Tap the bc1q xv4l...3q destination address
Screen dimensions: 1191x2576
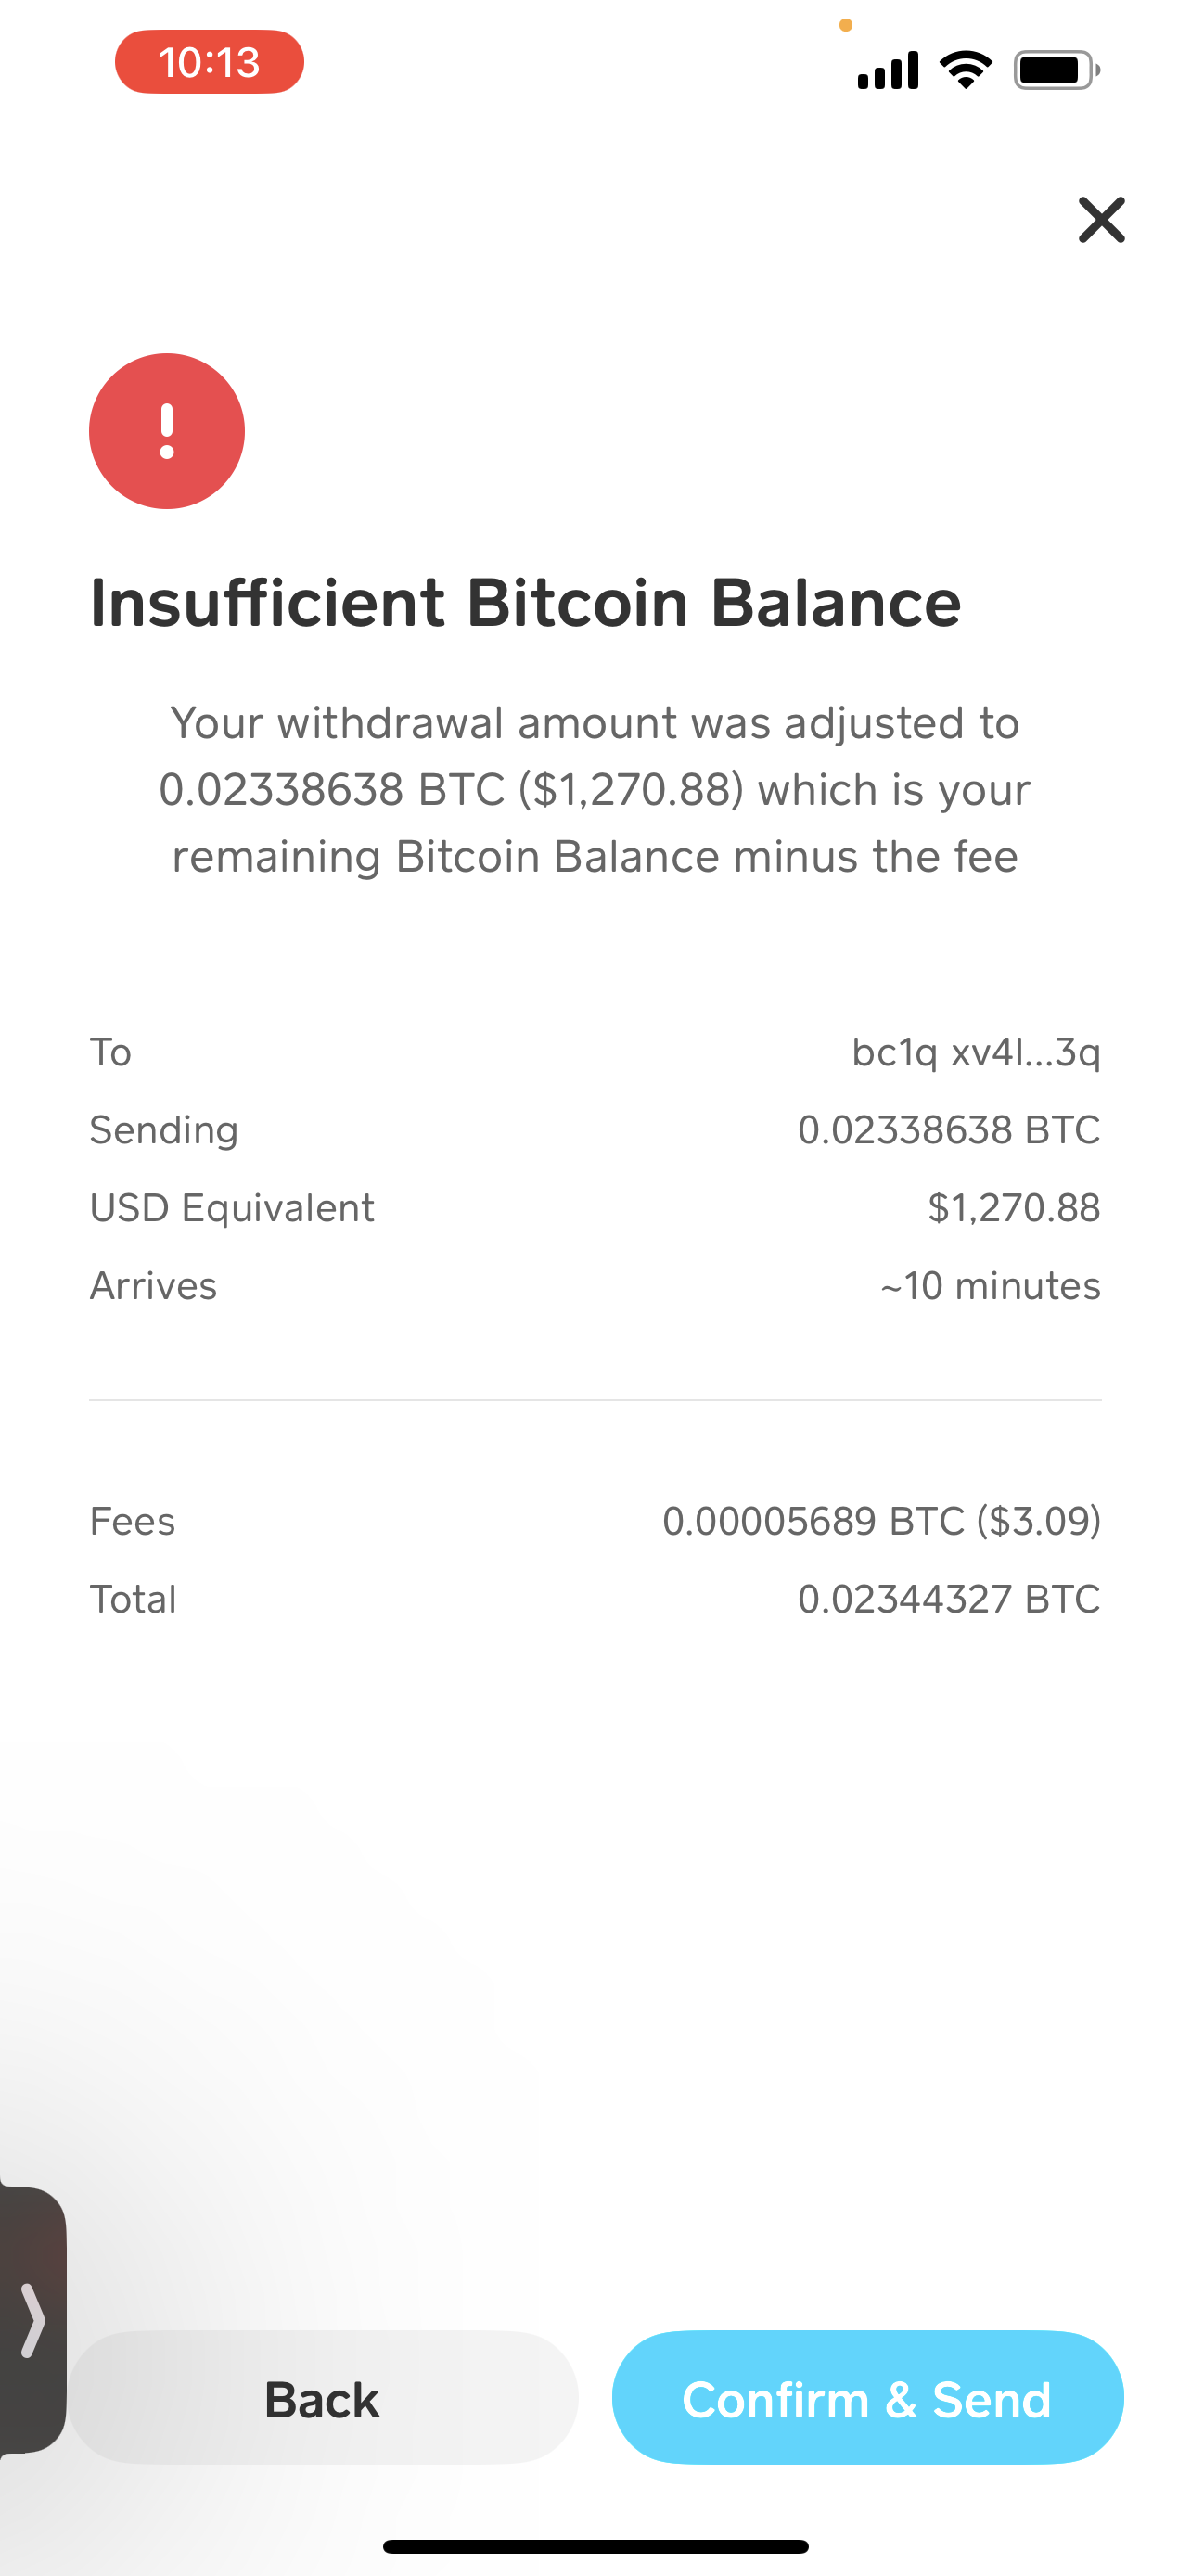click(975, 1052)
